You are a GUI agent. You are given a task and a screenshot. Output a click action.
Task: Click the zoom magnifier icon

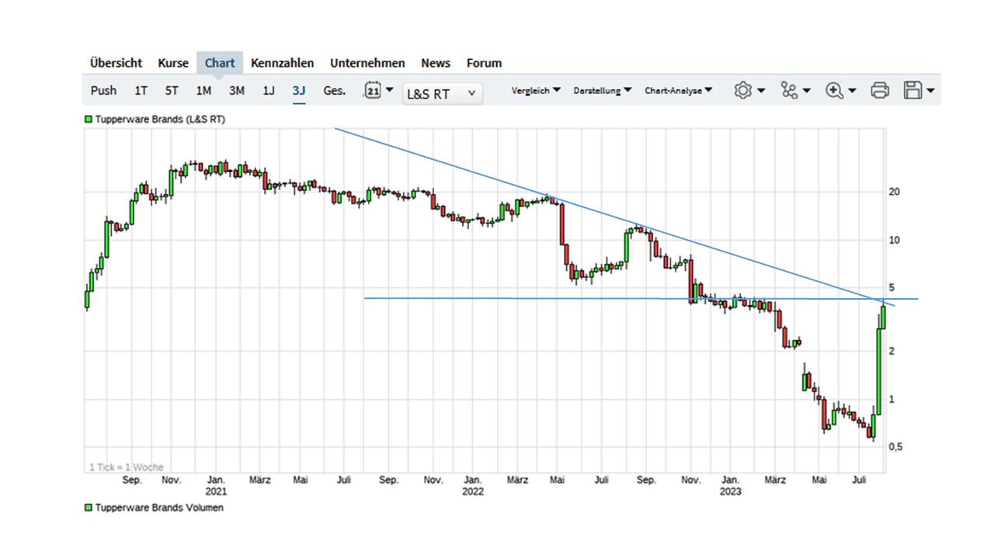pos(835,91)
